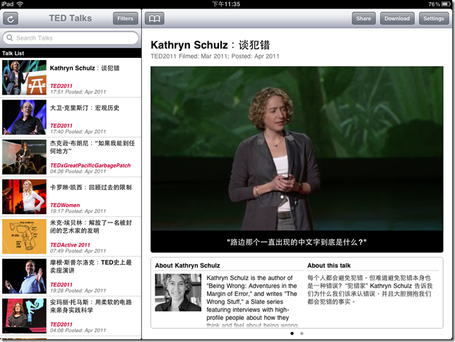455x342 pixels.
Task: Click TEDxGreatPacificGarbagePatch event label
Action: [x=90, y=165]
